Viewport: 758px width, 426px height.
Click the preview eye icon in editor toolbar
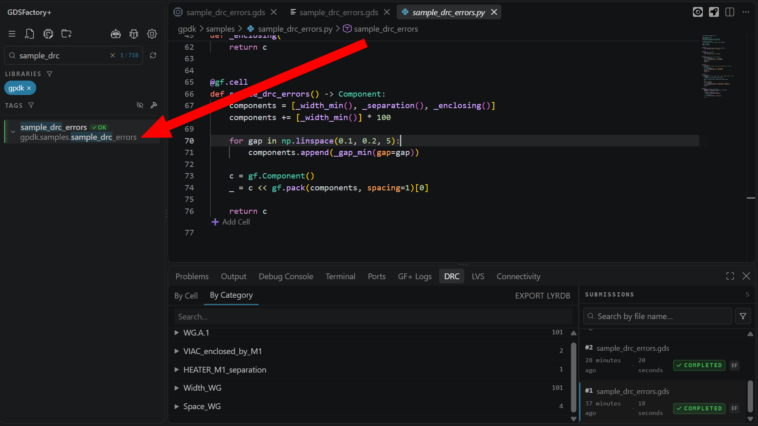(697, 12)
